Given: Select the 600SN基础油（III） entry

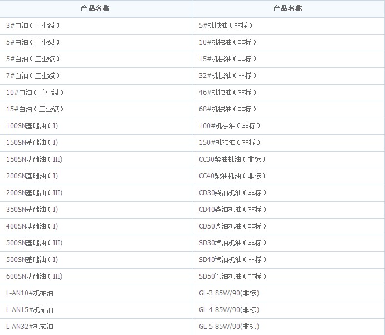Looking at the screenshot, I should (x=34, y=276).
